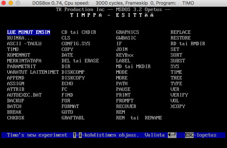Select the REPLACE command
The image size is (227, 148).
180,32
